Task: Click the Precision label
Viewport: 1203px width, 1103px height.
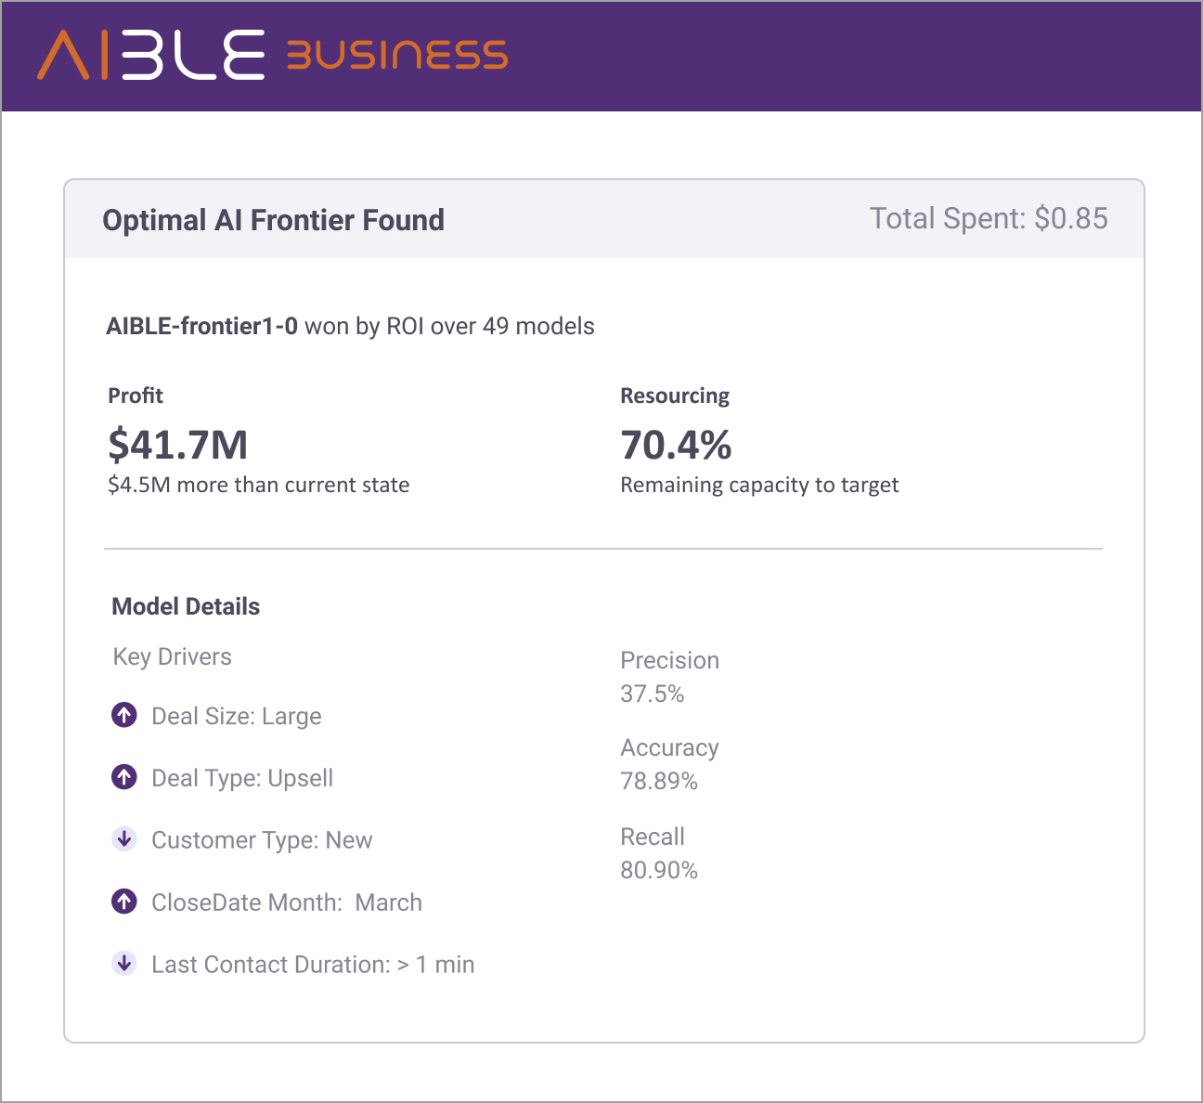Action: 669,660
